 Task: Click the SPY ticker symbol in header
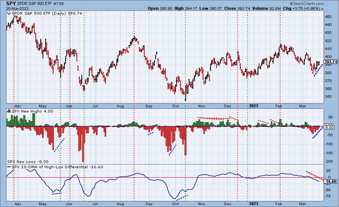tap(11, 3)
